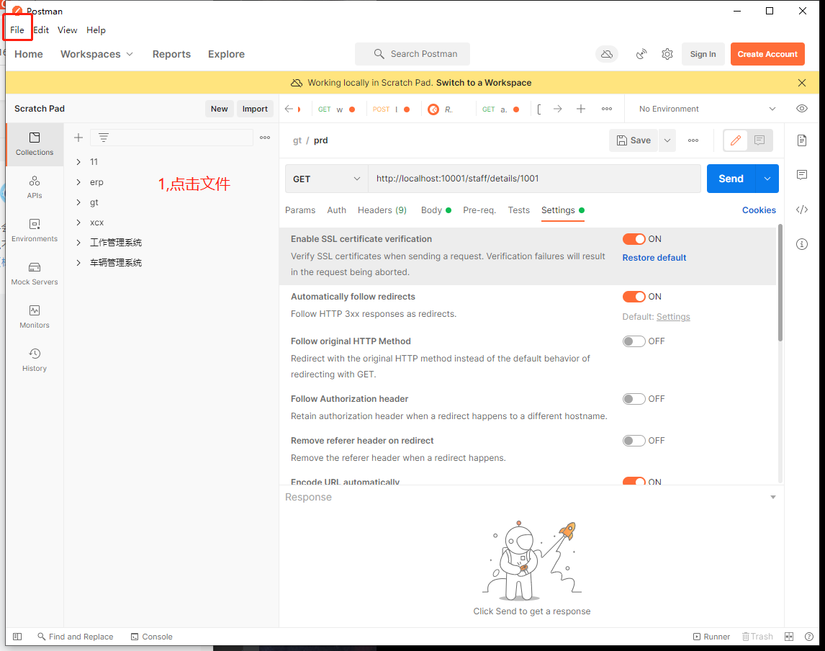The height and width of the screenshot is (651, 825).
Task: Open the APIs sidebar panel
Action: pyautogui.click(x=34, y=187)
